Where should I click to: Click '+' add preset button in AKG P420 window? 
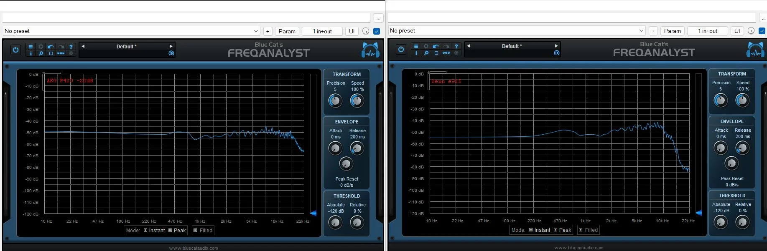point(268,31)
